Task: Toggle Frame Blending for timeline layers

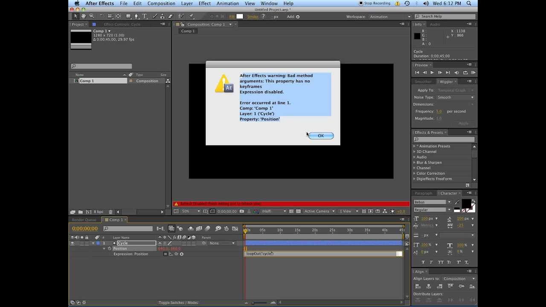Action: [x=199, y=229]
